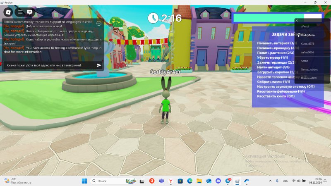This screenshot has width=331, height=186.
Task: Open the hamburger menu in Roblox top bar
Action: click(20, 12)
